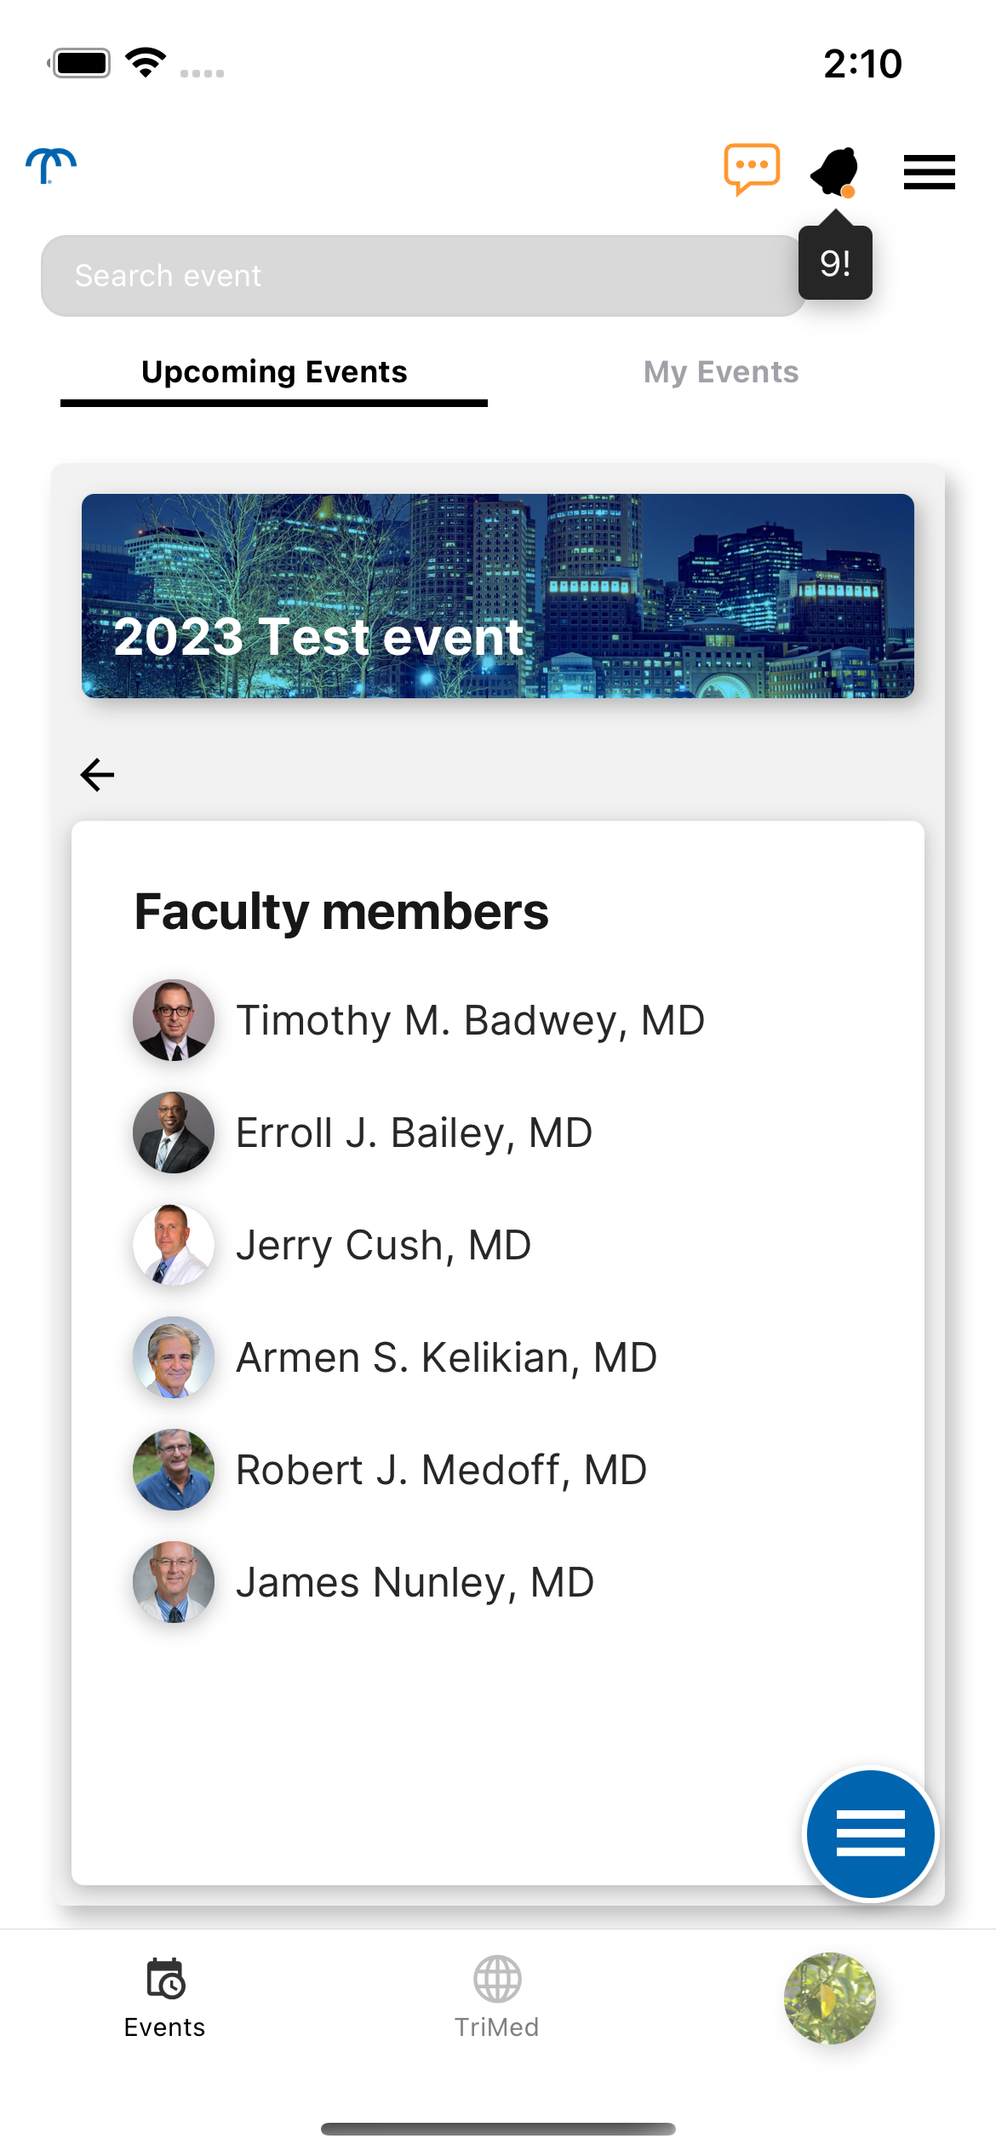Tap the 9! notification badge tooltip
996x2156 pixels.
(x=835, y=263)
